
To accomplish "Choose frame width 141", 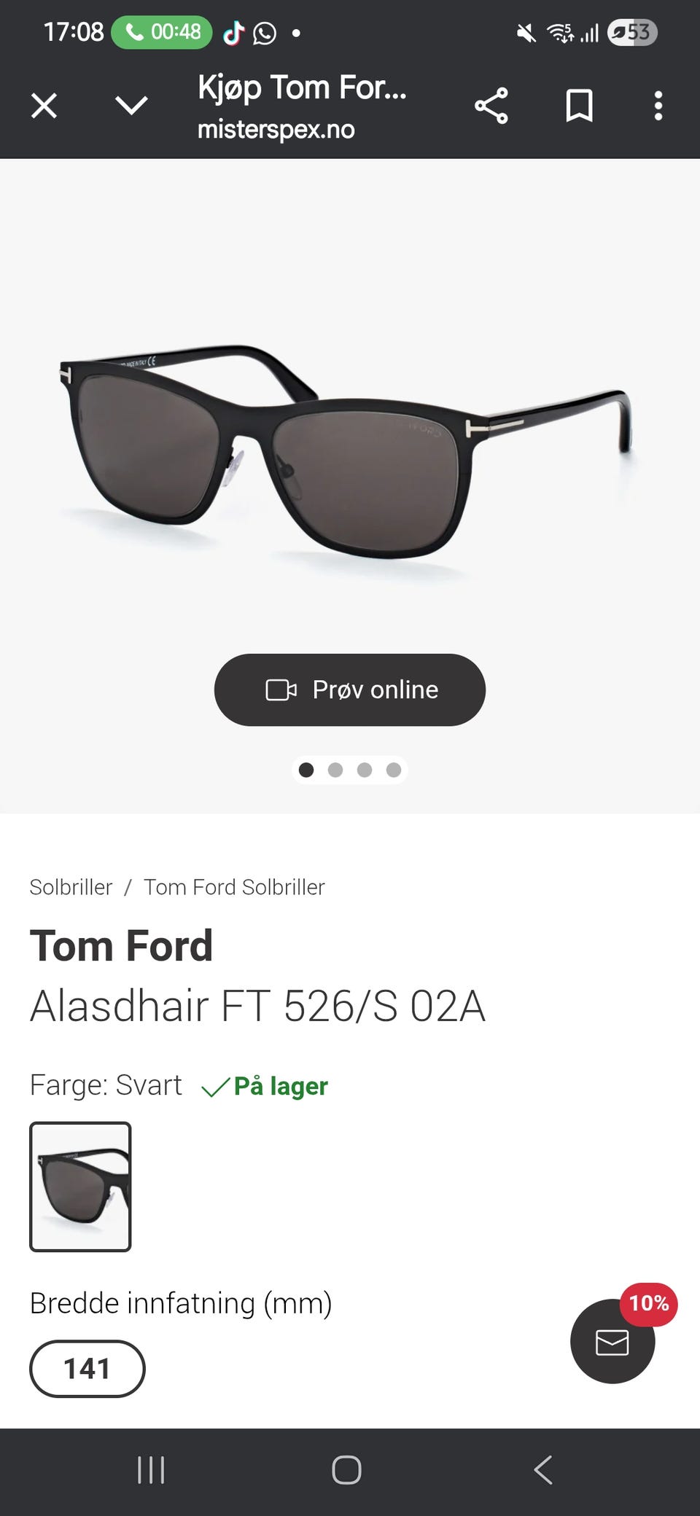I will coord(87,1368).
